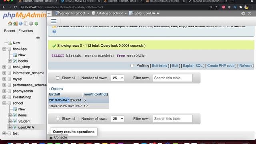This screenshot has width=256, height=144.
Task: Expand the information_schema database
Action: 4,73
